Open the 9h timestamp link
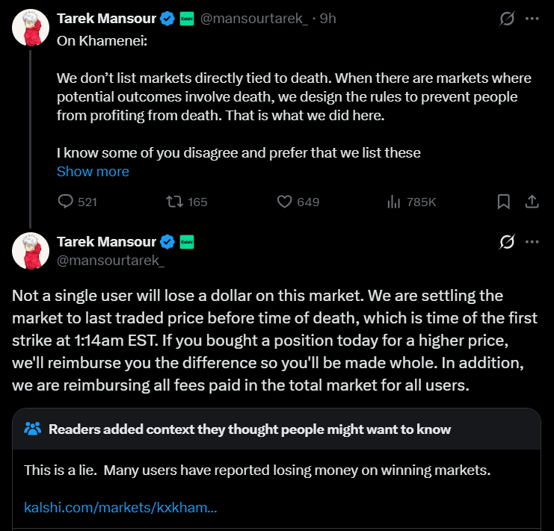The image size is (554, 531). pos(327,19)
